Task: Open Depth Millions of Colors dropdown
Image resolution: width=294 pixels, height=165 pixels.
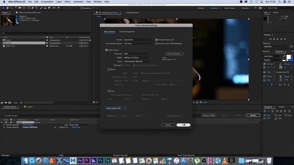Action: pos(137,58)
